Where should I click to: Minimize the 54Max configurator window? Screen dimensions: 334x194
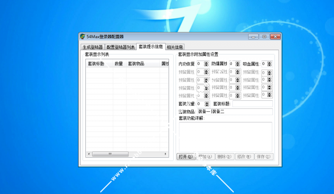point(254,37)
